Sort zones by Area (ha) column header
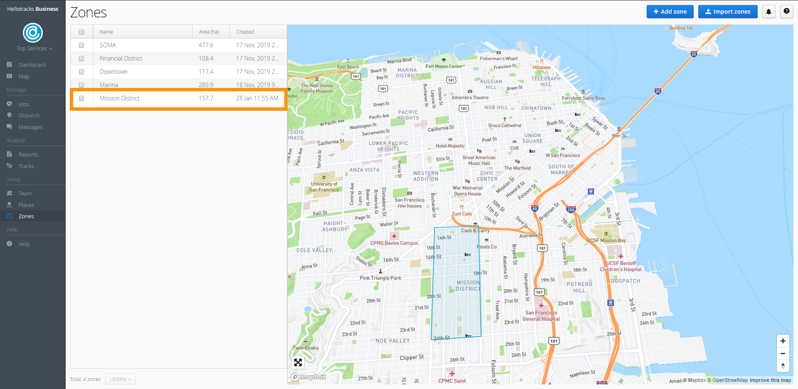 [211, 32]
